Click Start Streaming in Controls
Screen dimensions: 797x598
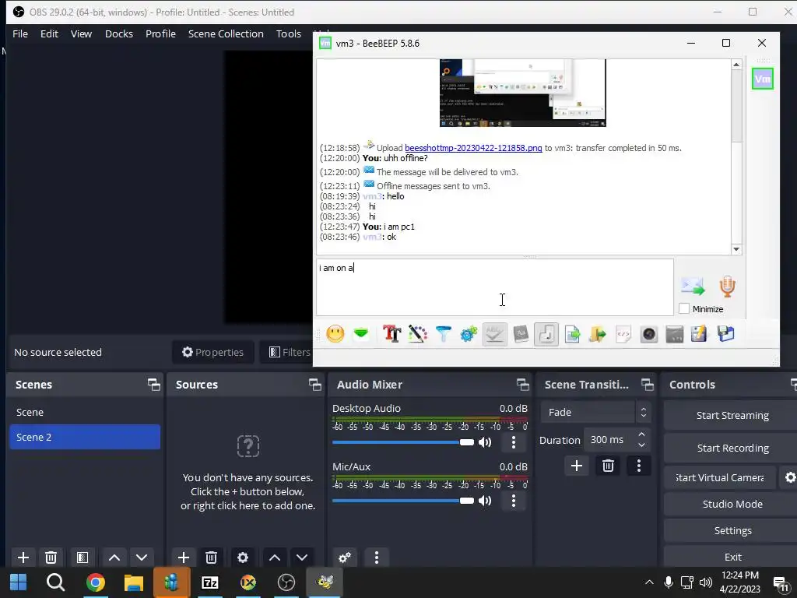coord(732,416)
